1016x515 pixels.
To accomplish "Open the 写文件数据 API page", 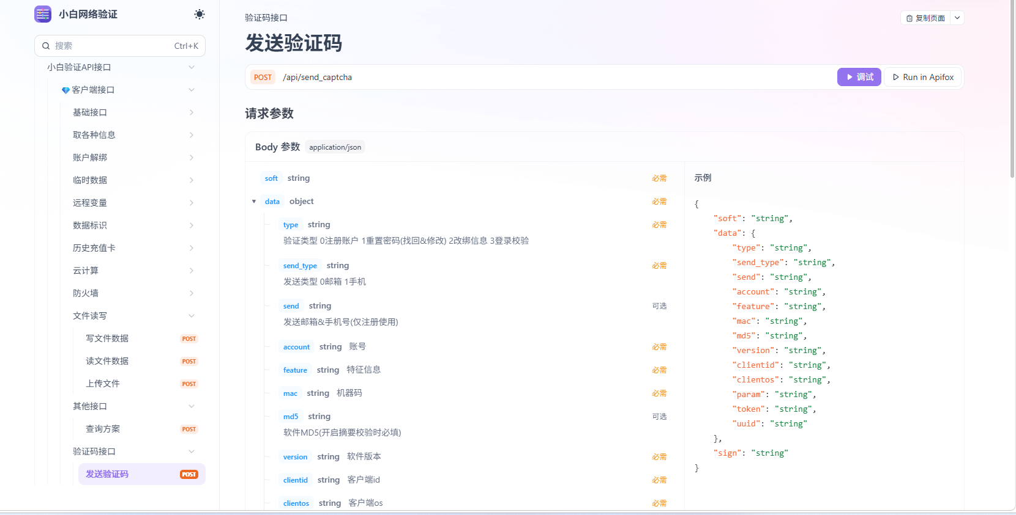I will [x=142, y=338].
